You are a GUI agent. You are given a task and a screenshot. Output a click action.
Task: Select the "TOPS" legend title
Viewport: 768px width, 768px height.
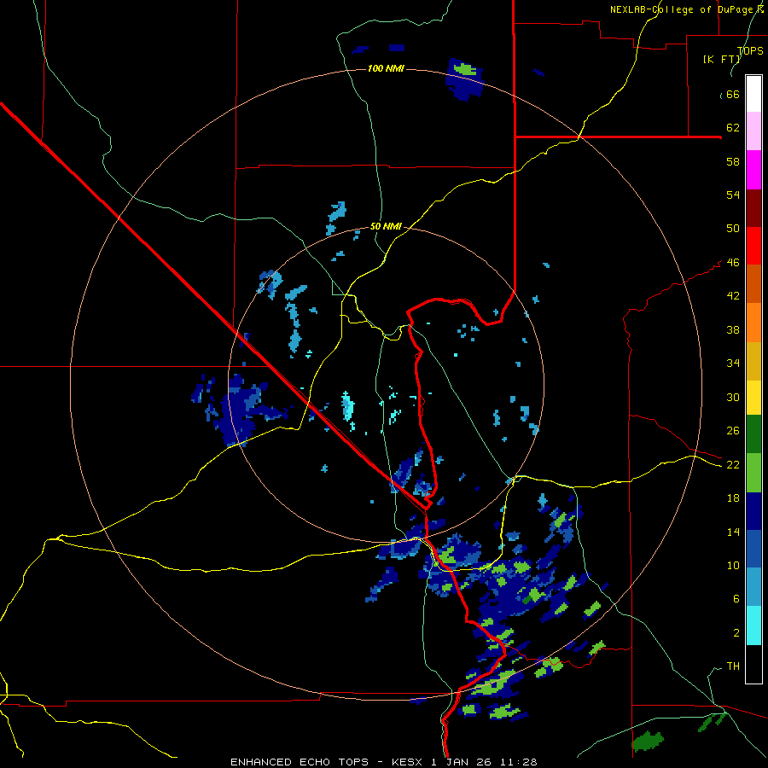point(750,50)
